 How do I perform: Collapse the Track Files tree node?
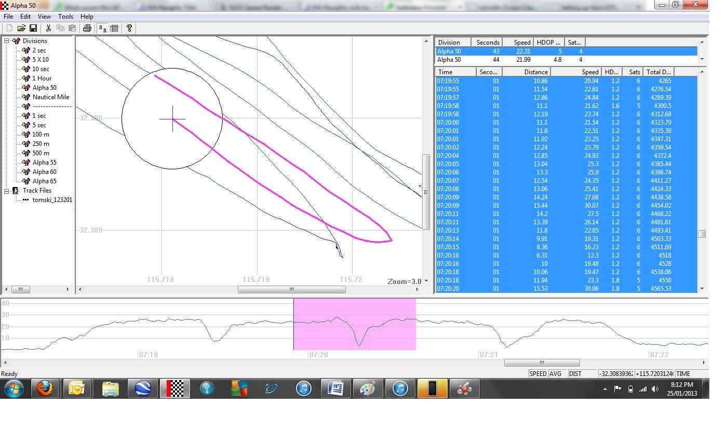pyautogui.click(x=7, y=191)
